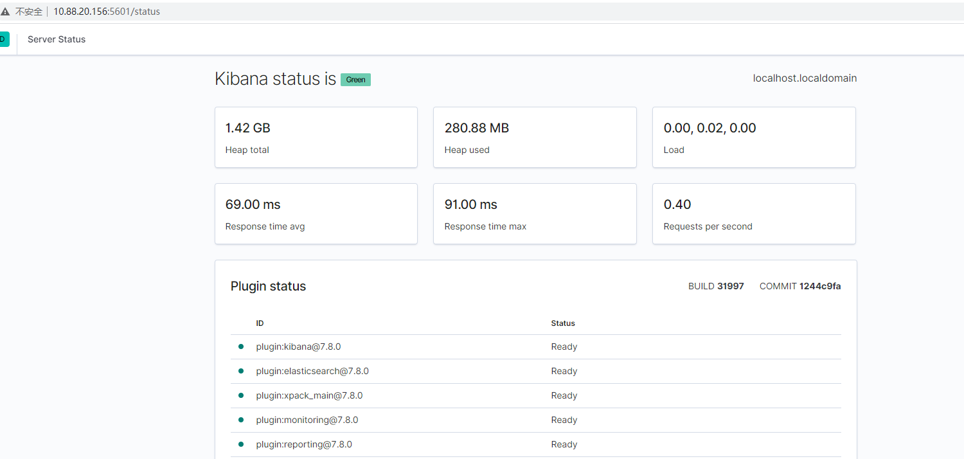Click plugin:reporting@7.8.0 row text

[304, 444]
